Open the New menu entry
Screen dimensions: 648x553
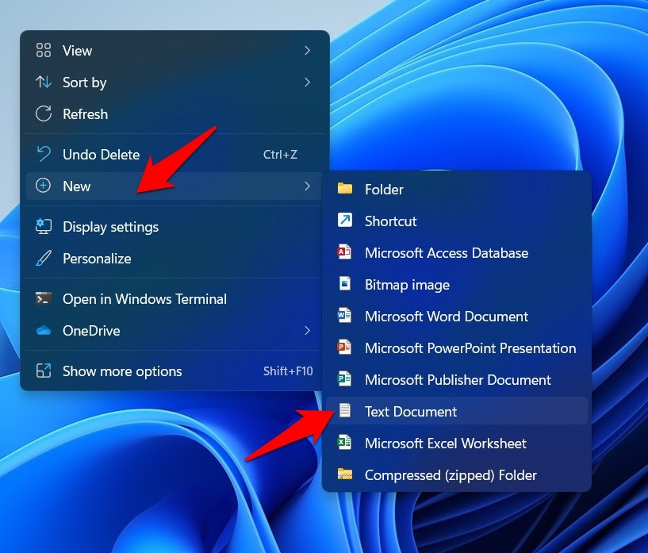click(174, 186)
